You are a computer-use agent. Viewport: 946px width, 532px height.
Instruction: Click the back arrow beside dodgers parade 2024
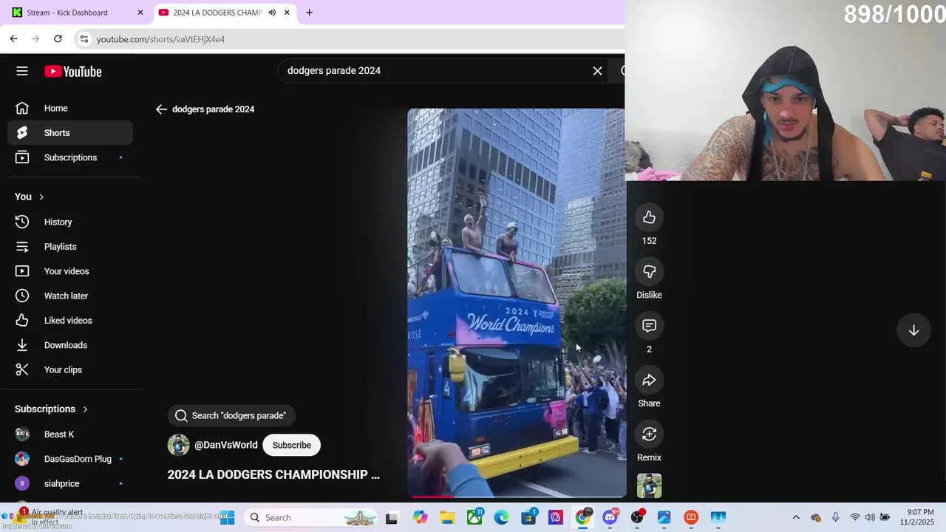[161, 109]
